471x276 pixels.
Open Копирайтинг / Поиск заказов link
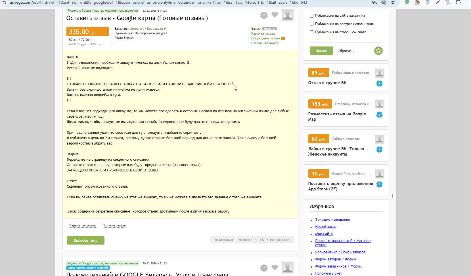pyautogui.click(x=340, y=252)
